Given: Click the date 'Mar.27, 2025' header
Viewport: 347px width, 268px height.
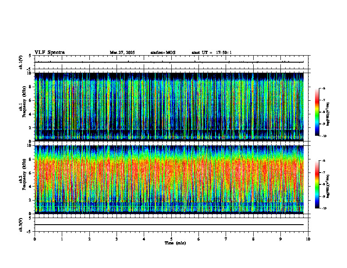Looking at the screenshot, I should click(122, 53).
